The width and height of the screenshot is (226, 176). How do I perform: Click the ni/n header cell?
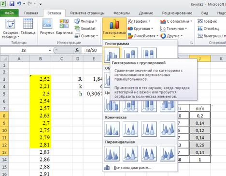pyautogui.click(x=200, y=108)
